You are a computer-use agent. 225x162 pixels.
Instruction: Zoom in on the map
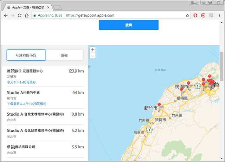point(92,50)
